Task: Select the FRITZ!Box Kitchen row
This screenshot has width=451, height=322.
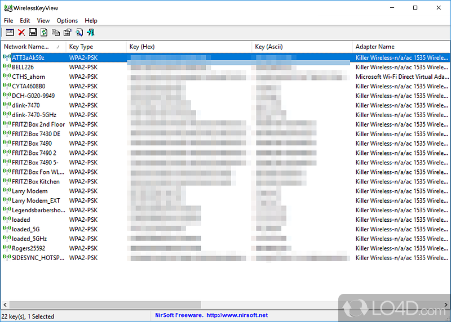Action: tap(225, 181)
